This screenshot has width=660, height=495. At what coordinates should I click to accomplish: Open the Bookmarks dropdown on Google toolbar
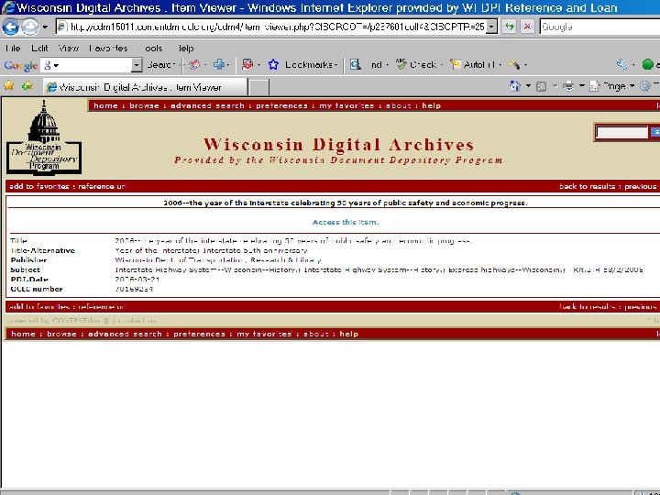[311, 64]
